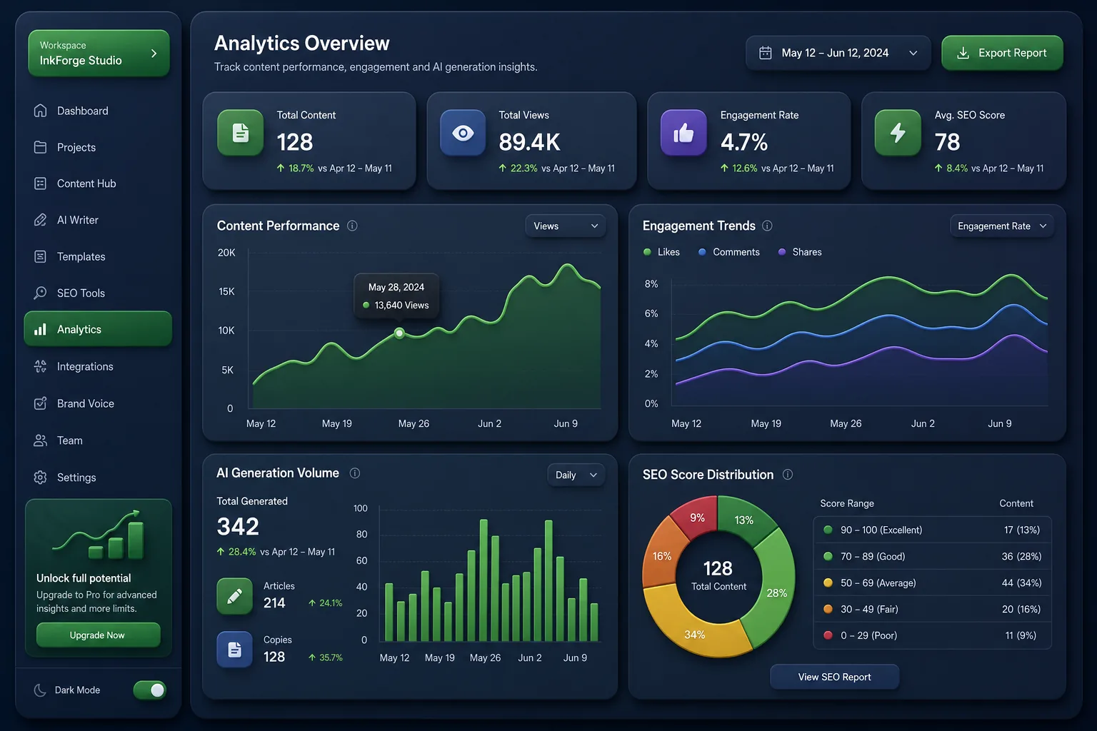Click the Total Content document icon

point(241,133)
